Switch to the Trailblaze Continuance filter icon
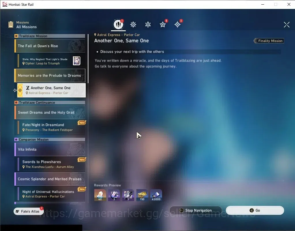 (148, 25)
